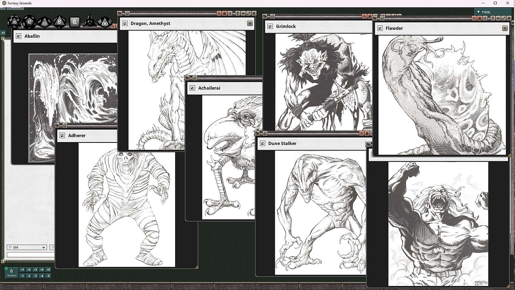Viewport: 515px width, 290px height.
Task: Share the Dragon, Amethyst image
Action: [x=230, y=13]
